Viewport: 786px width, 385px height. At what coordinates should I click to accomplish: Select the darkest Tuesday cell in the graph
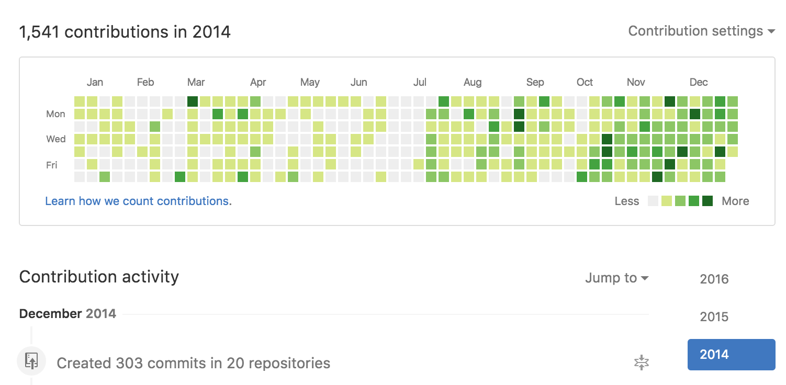pyautogui.click(x=519, y=127)
